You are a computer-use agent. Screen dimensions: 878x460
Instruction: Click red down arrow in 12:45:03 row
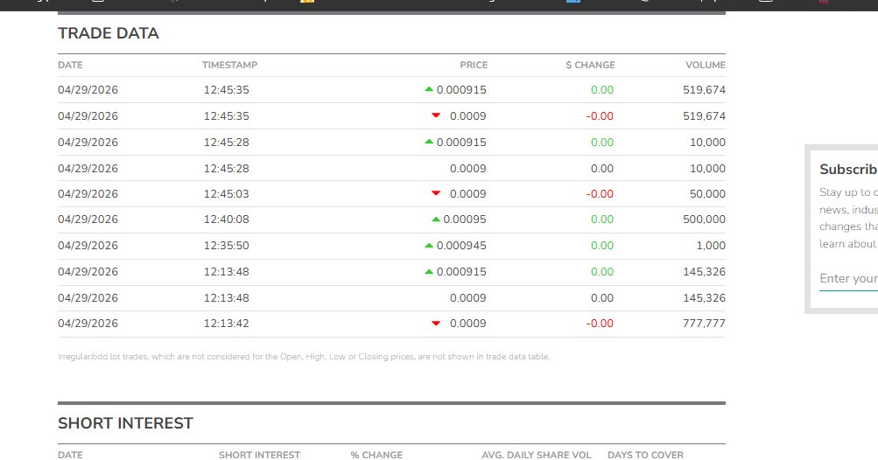click(436, 193)
